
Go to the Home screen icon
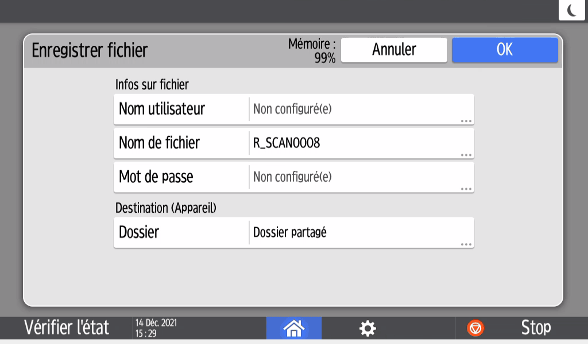(294, 328)
